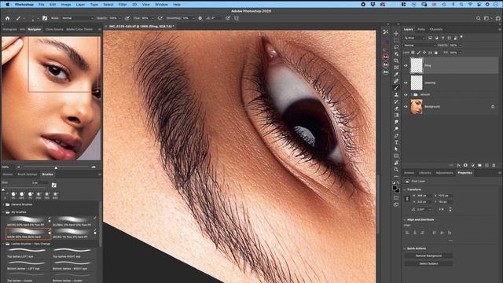Viewport: 503px width, 283px height.
Task: Hide the cleaning layer
Action: point(406,83)
